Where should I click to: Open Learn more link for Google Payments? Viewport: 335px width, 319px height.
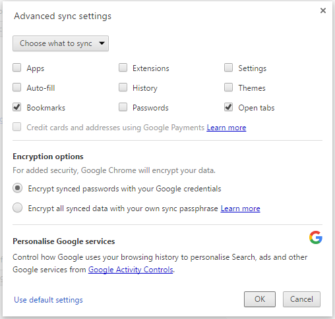click(226, 128)
